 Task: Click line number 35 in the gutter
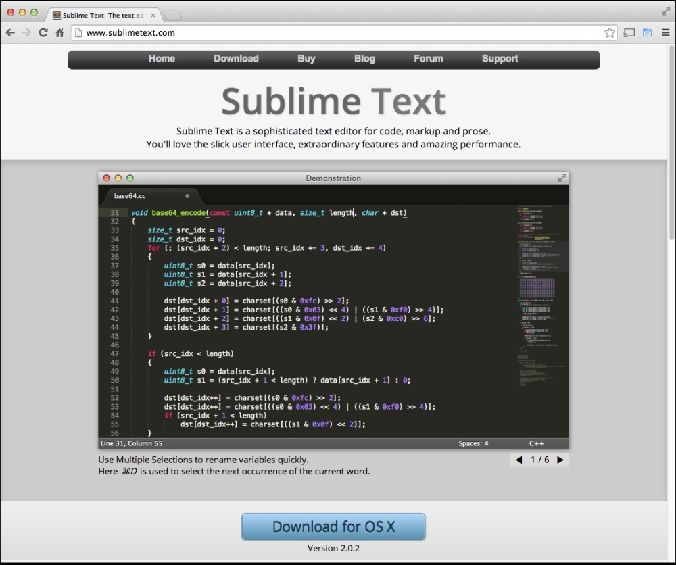coord(114,248)
